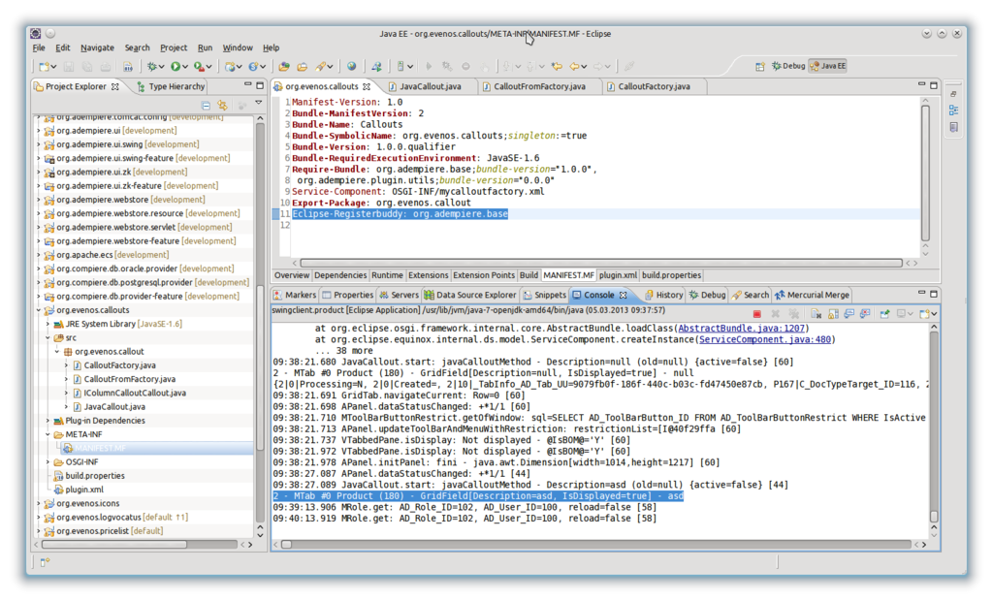Terminate the running console process
The width and height of the screenshot is (993, 601).
coord(756,313)
